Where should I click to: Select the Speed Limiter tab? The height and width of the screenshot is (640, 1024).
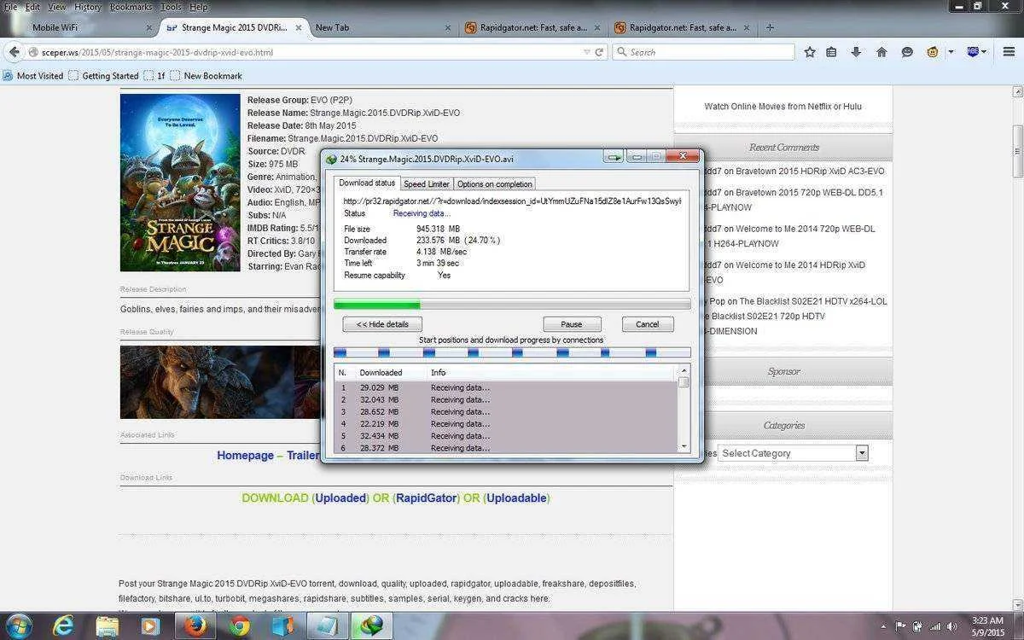426,183
